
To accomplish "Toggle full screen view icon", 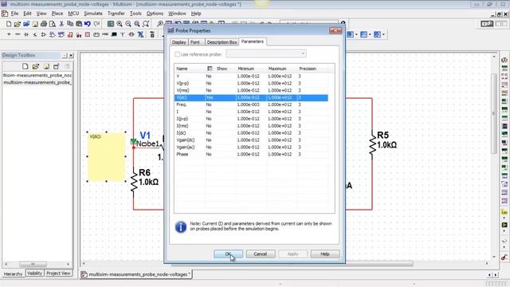I will click(111, 24).
